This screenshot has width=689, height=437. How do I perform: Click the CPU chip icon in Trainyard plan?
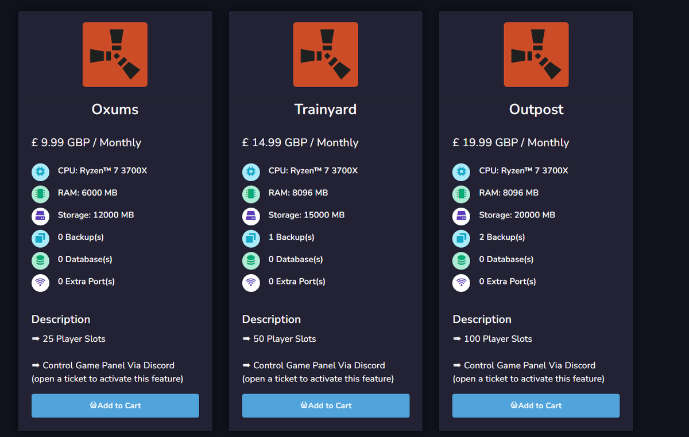point(251,171)
